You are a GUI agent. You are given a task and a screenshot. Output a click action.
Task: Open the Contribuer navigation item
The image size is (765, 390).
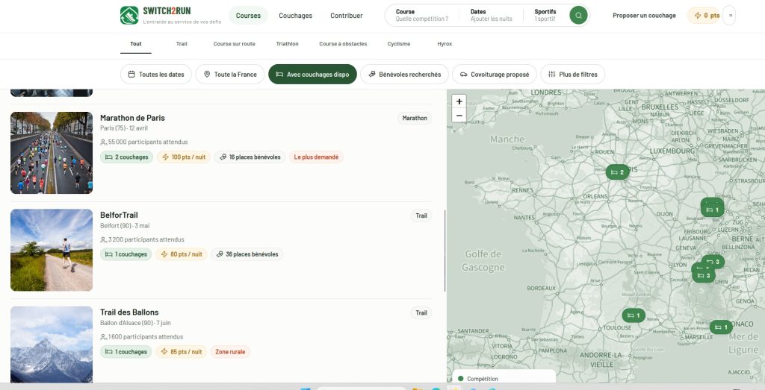[347, 16]
